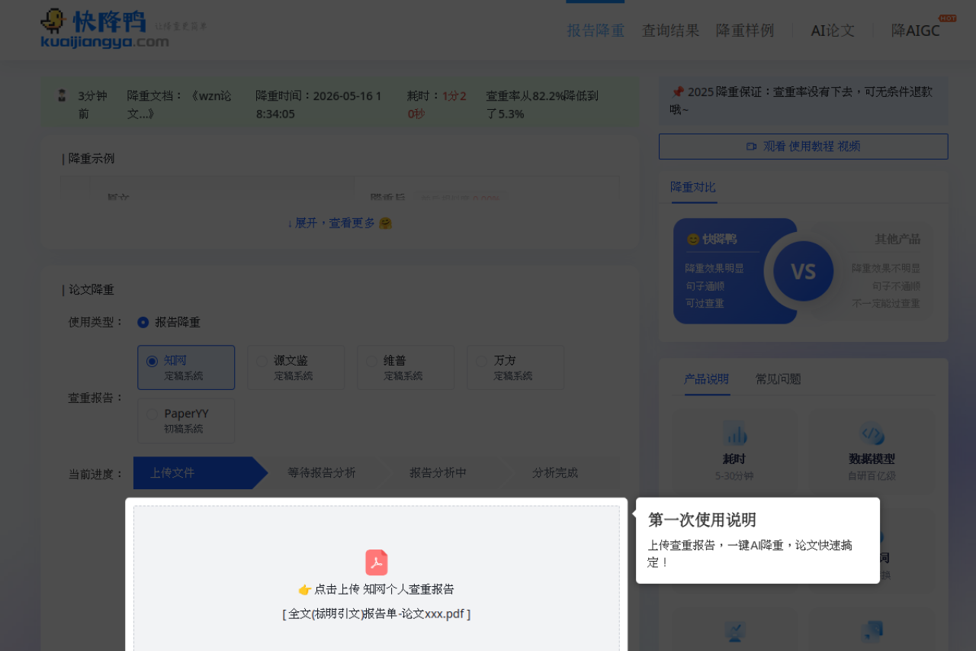Switch to the 降重对比 tab

tap(693, 187)
